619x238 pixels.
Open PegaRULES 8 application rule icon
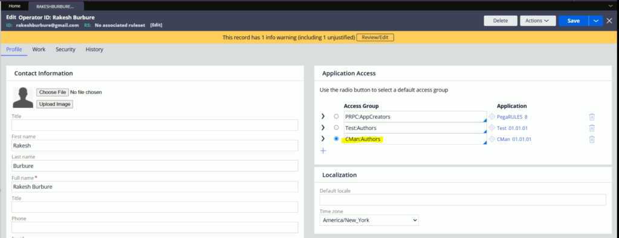pos(492,117)
